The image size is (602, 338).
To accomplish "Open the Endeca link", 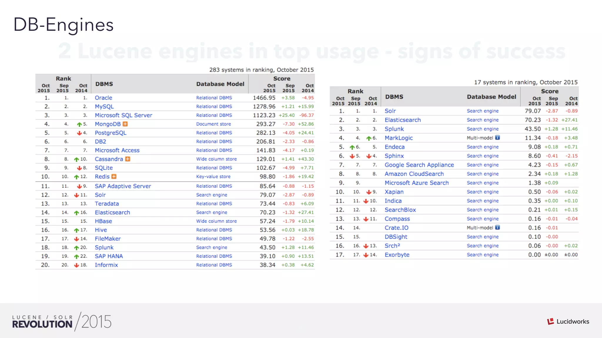I will tap(394, 147).
